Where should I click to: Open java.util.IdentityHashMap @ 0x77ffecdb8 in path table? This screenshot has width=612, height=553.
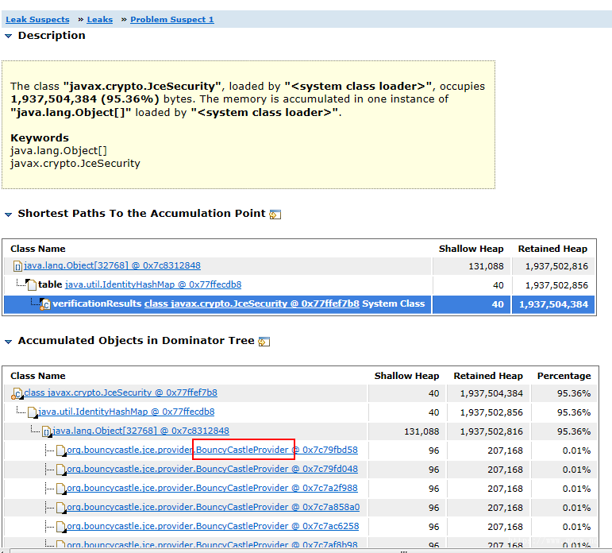(x=153, y=284)
